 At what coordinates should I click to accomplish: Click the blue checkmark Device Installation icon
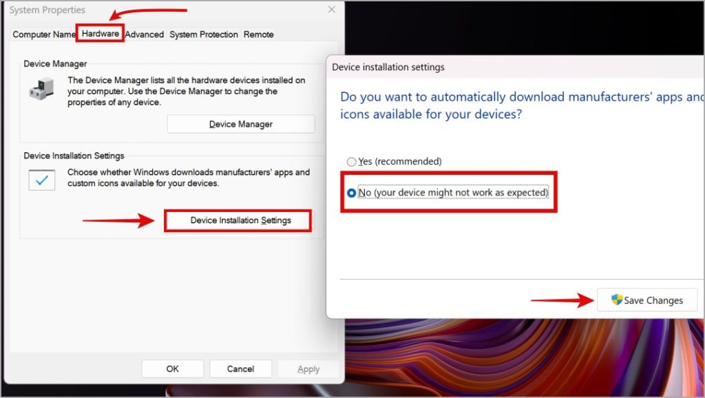43,180
